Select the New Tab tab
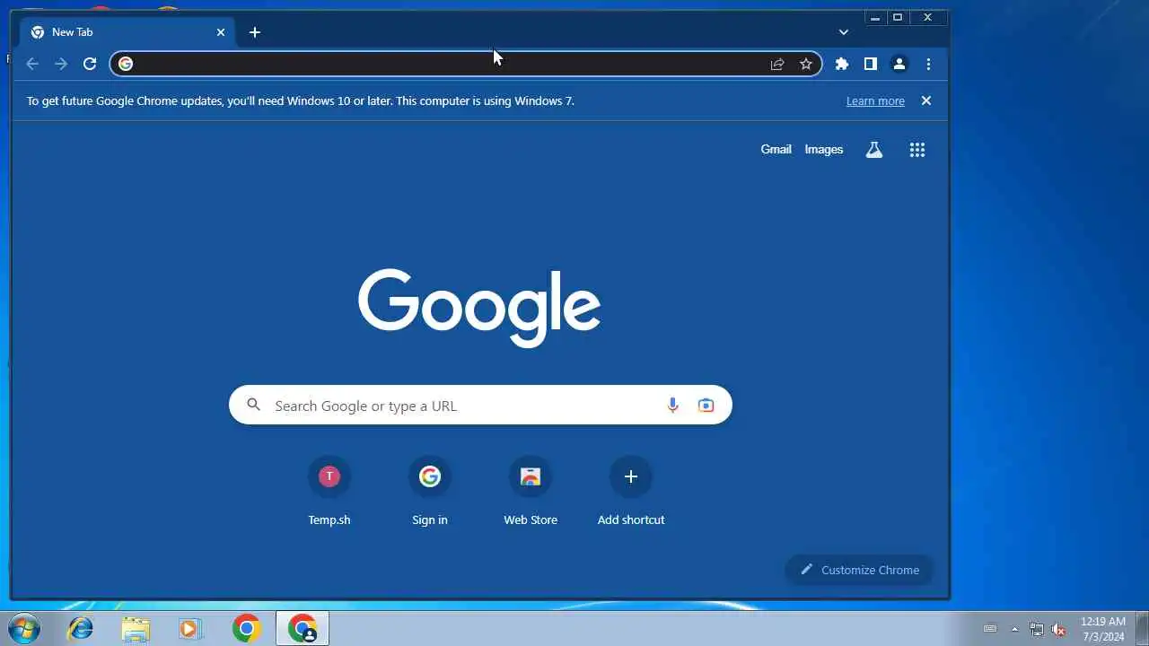The width and height of the screenshot is (1149, 646). (128, 32)
